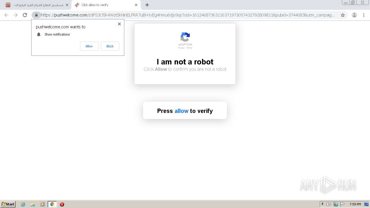Viewport: 370px width, 208px height.
Task: Open Windows Explorer from the taskbar
Action: click(x=33, y=204)
